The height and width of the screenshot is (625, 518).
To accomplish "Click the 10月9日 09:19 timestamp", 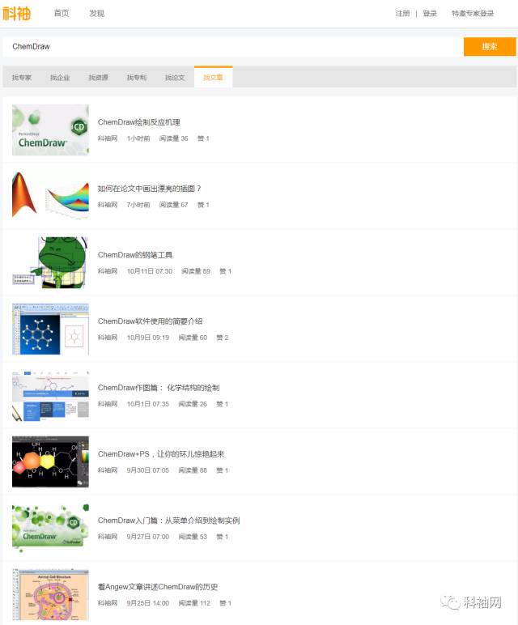I will 148,338.
